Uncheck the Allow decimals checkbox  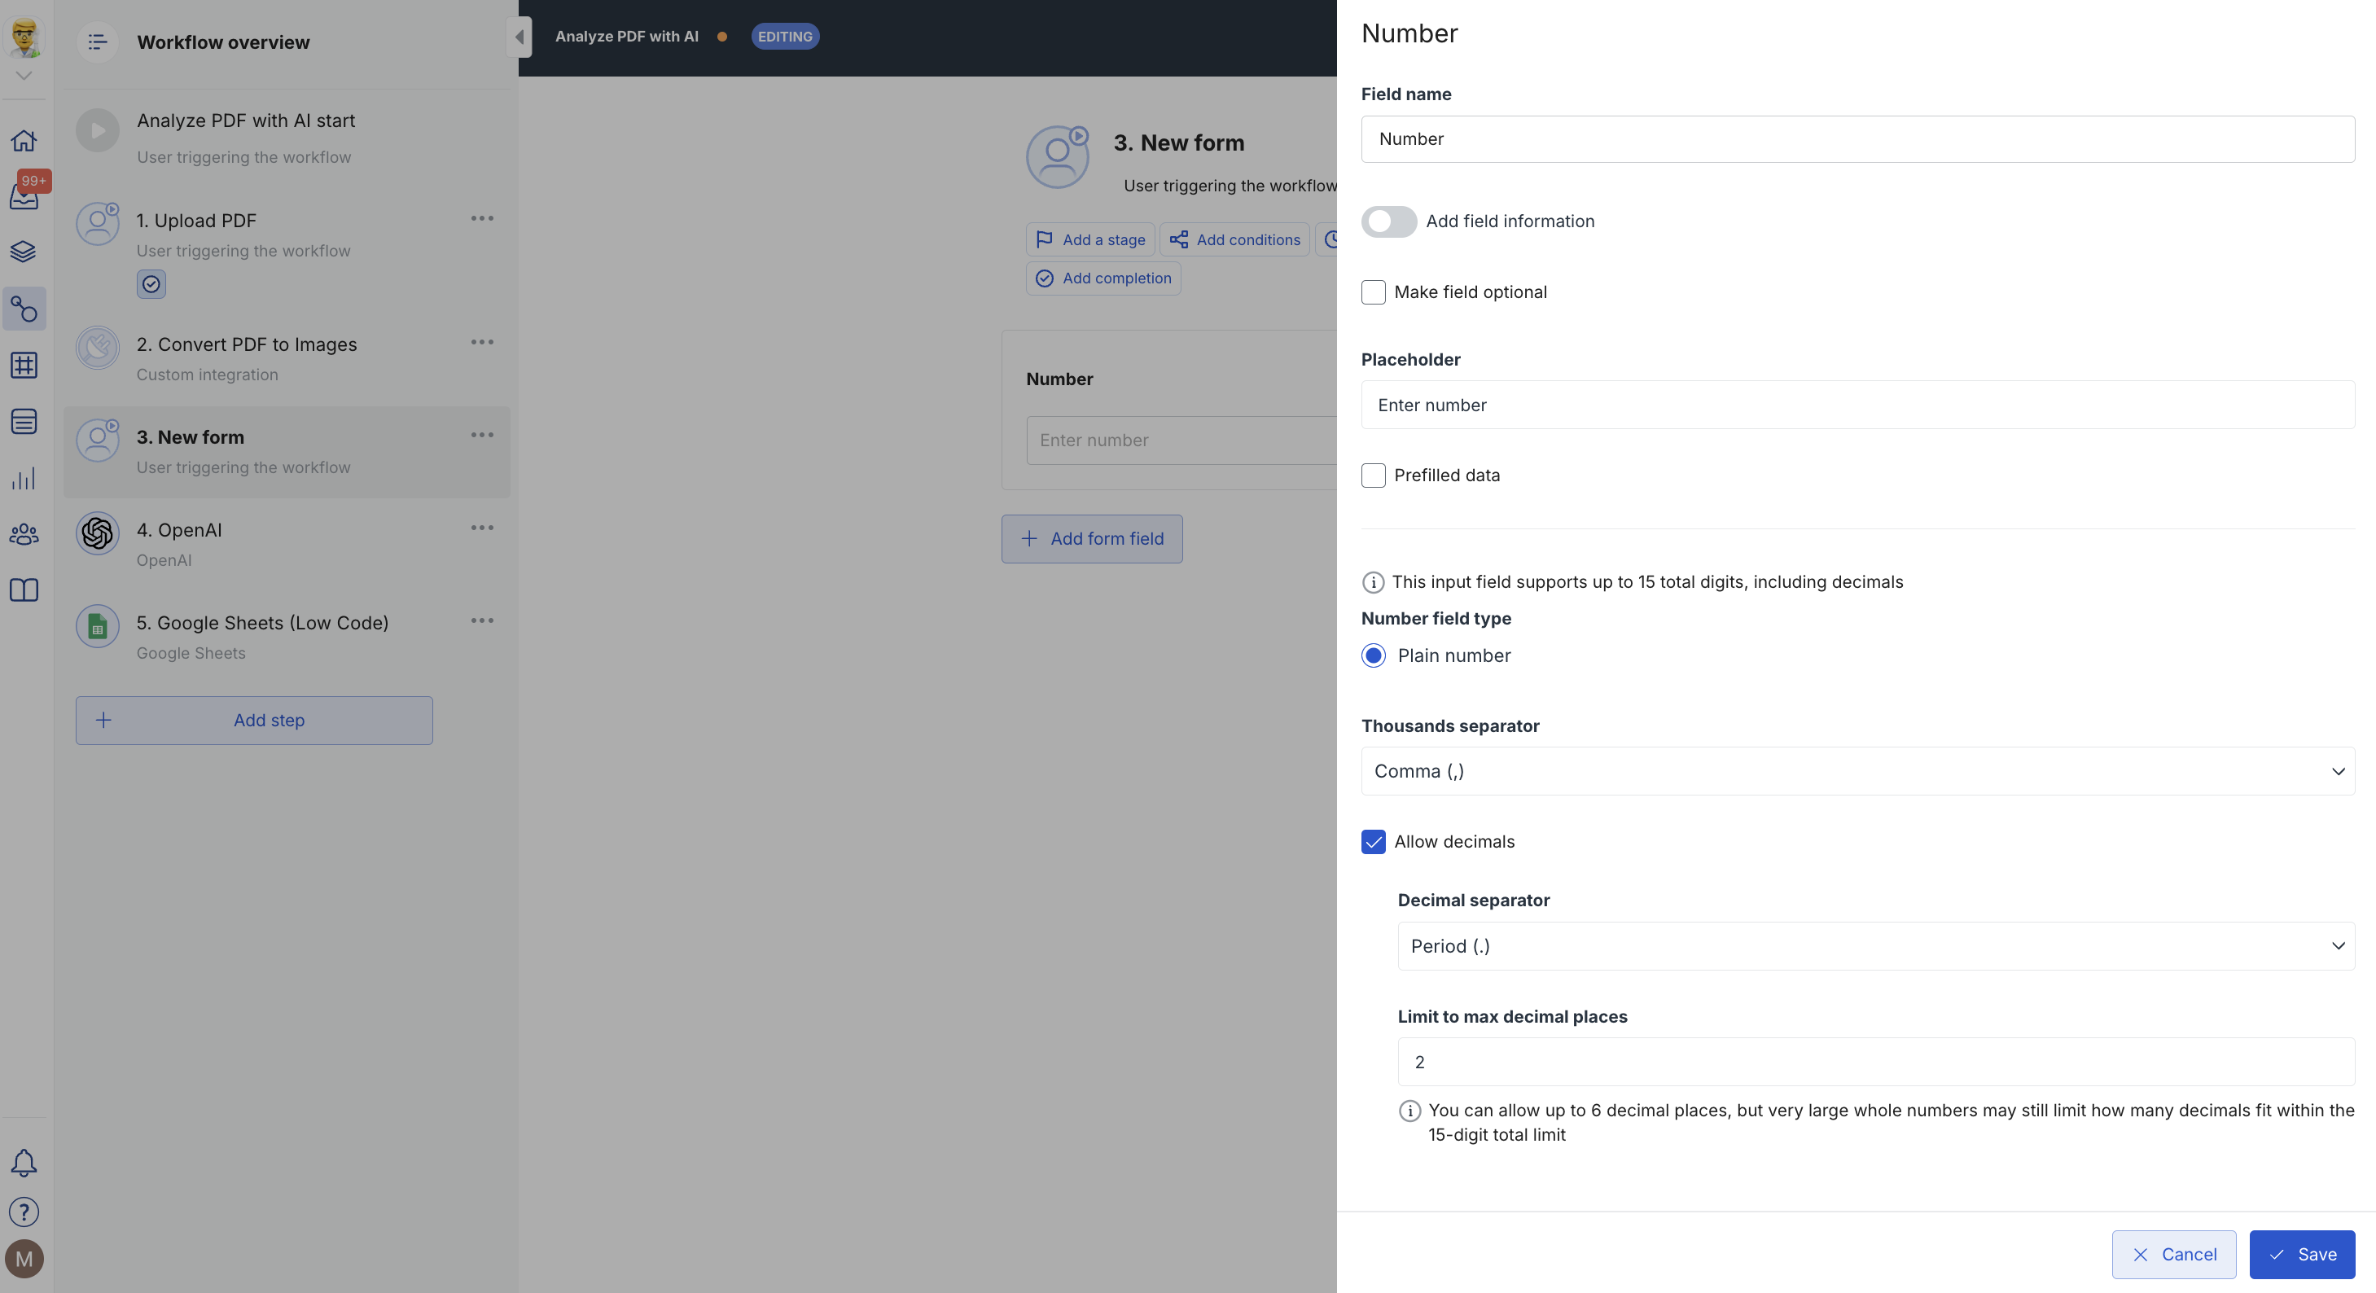(1373, 842)
